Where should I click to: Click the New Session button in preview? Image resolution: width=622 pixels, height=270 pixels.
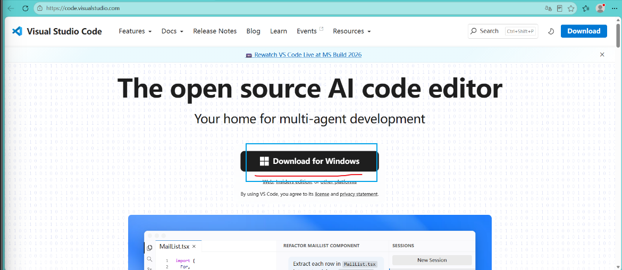point(432,260)
